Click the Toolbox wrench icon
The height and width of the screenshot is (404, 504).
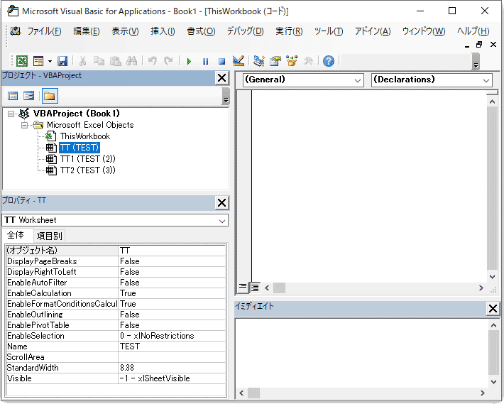coord(309,61)
